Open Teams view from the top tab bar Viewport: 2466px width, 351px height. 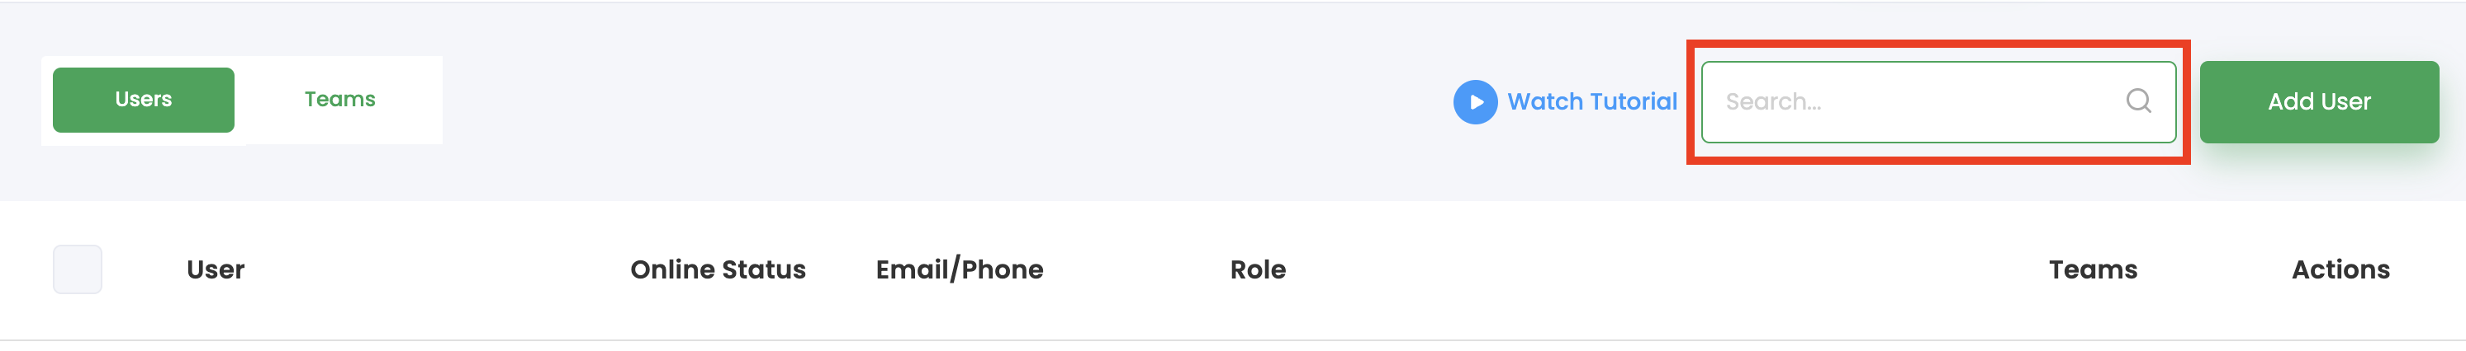[340, 99]
